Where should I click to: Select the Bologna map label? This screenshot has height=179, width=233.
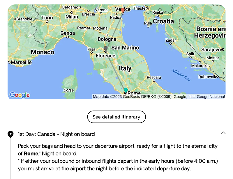click(107, 39)
